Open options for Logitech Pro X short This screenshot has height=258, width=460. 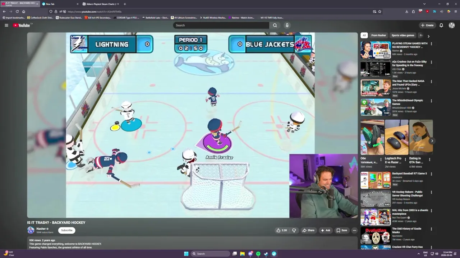coord(405,159)
